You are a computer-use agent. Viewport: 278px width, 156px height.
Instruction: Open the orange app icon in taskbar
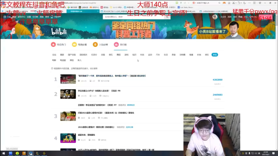pos(24,153)
